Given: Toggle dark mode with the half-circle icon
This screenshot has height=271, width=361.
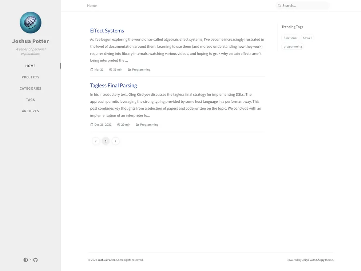Looking at the screenshot, I should click(x=25, y=260).
